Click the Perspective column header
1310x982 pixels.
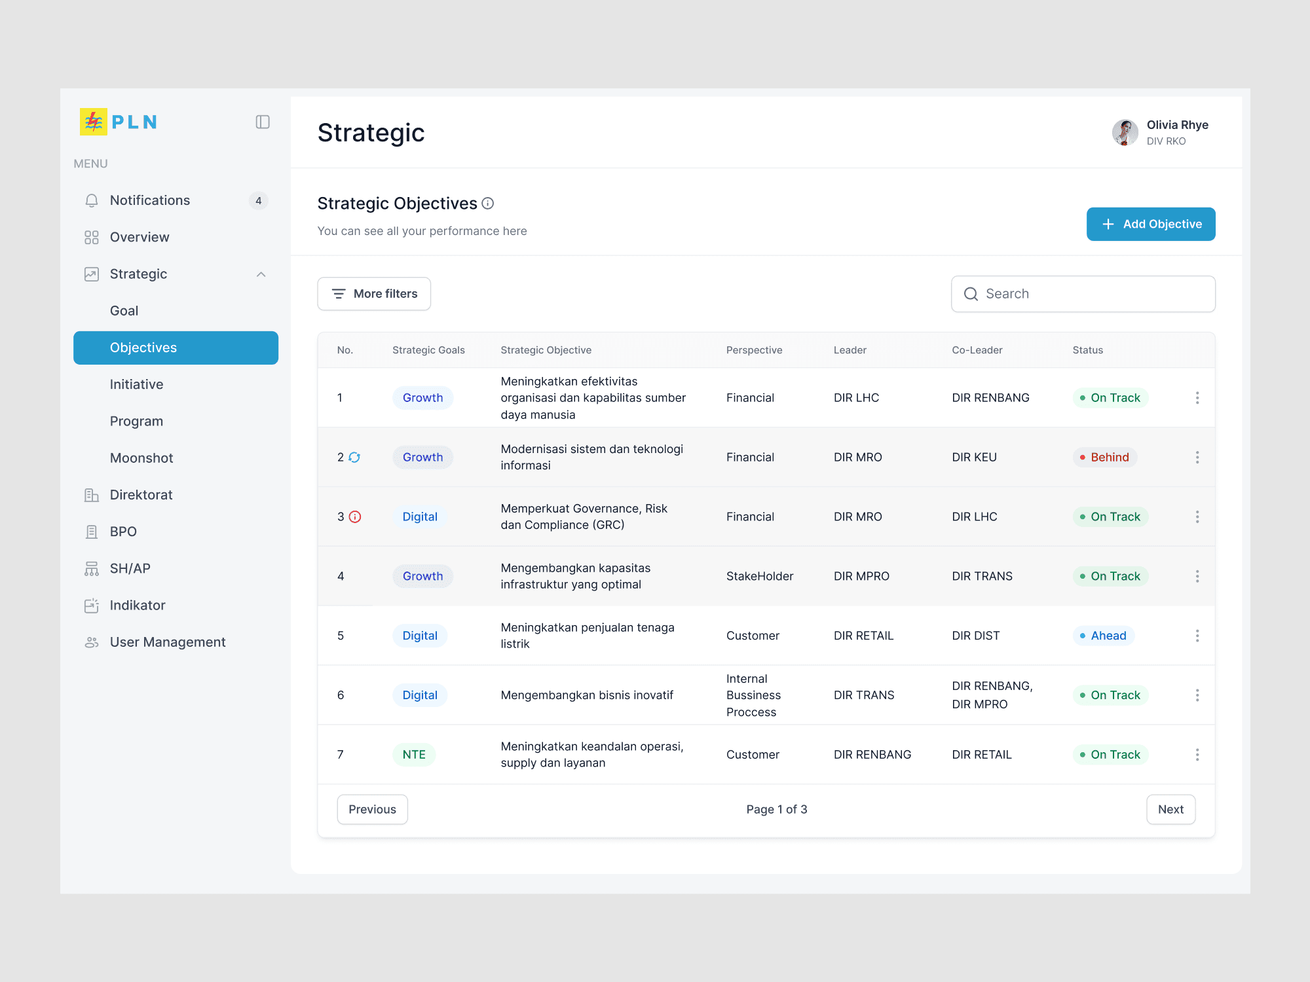tap(754, 350)
